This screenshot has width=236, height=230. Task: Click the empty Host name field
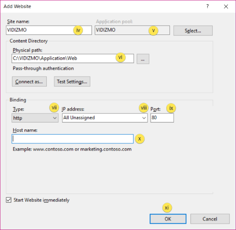(x=73, y=139)
